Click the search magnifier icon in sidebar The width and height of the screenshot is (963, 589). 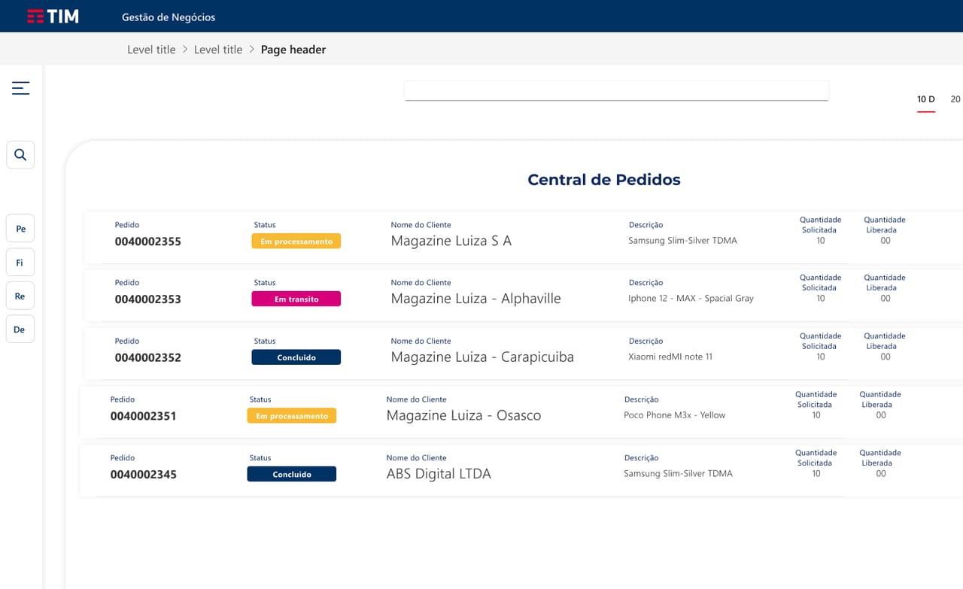tap(20, 155)
